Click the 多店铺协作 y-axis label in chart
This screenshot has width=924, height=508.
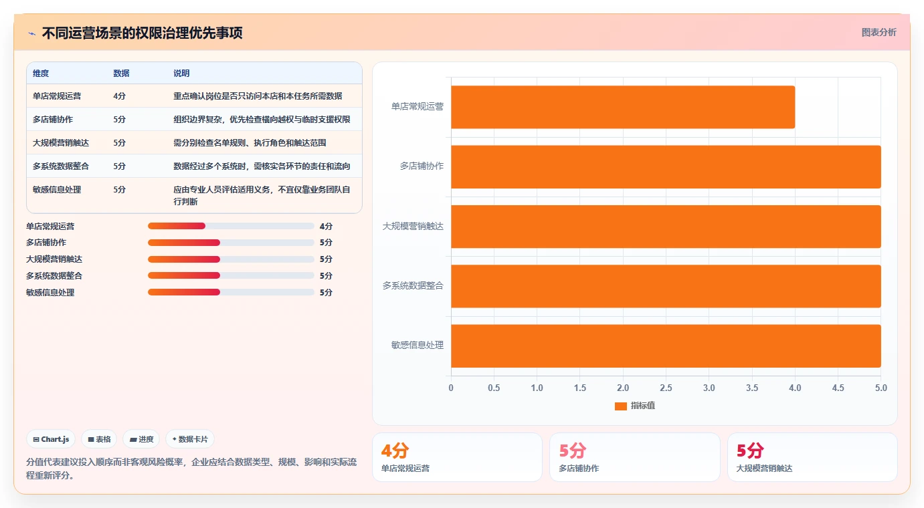point(422,166)
